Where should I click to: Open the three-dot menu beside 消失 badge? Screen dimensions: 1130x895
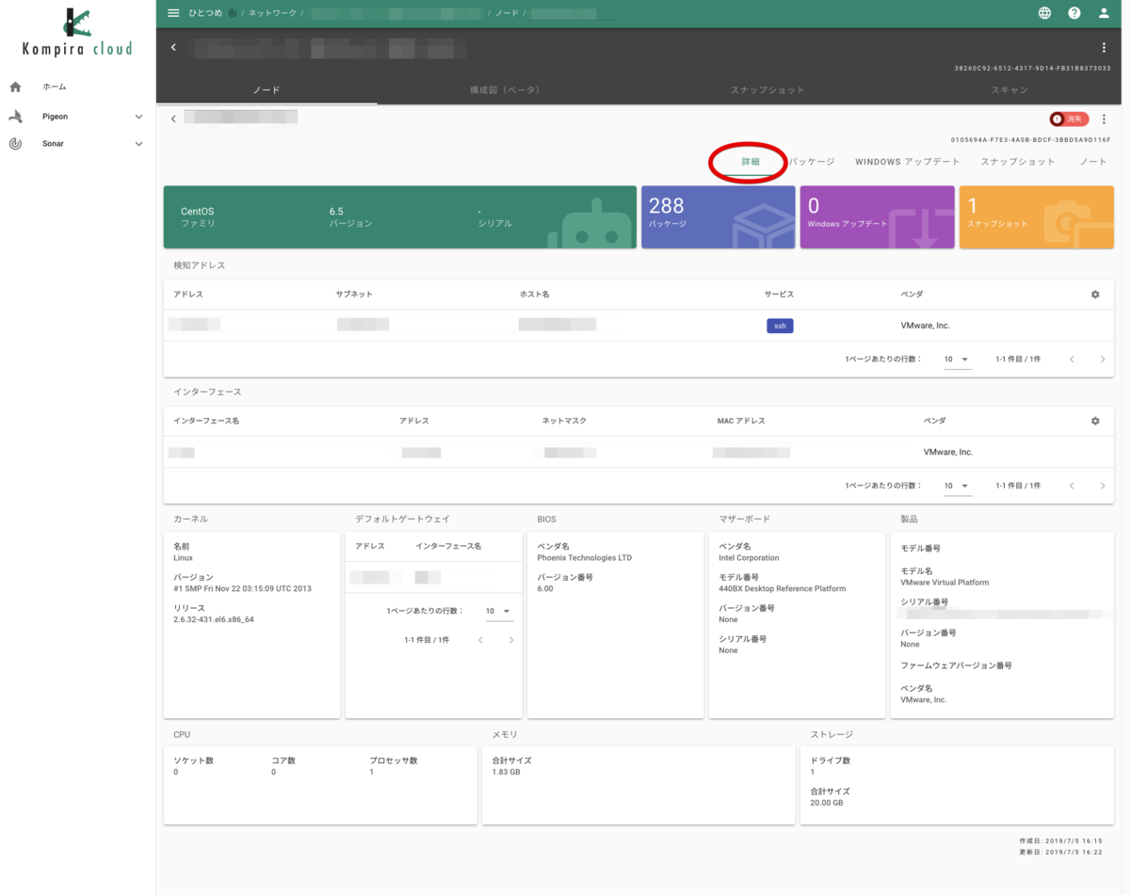(x=1104, y=120)
